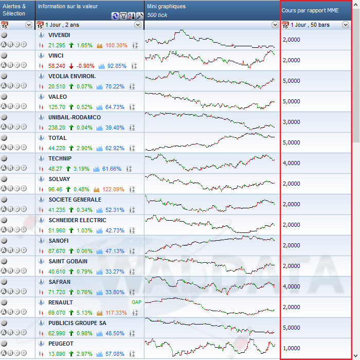The image size is (360, 360).
Task: Toggle selection D for SOCIETE GENERALE row
Action: click(x=24, y=209)
